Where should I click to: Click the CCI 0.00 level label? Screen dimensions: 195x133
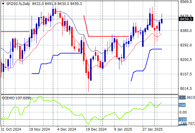(x=183, y=112)
